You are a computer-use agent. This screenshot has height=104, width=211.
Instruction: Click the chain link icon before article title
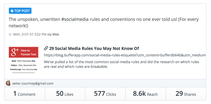(46, 48)
